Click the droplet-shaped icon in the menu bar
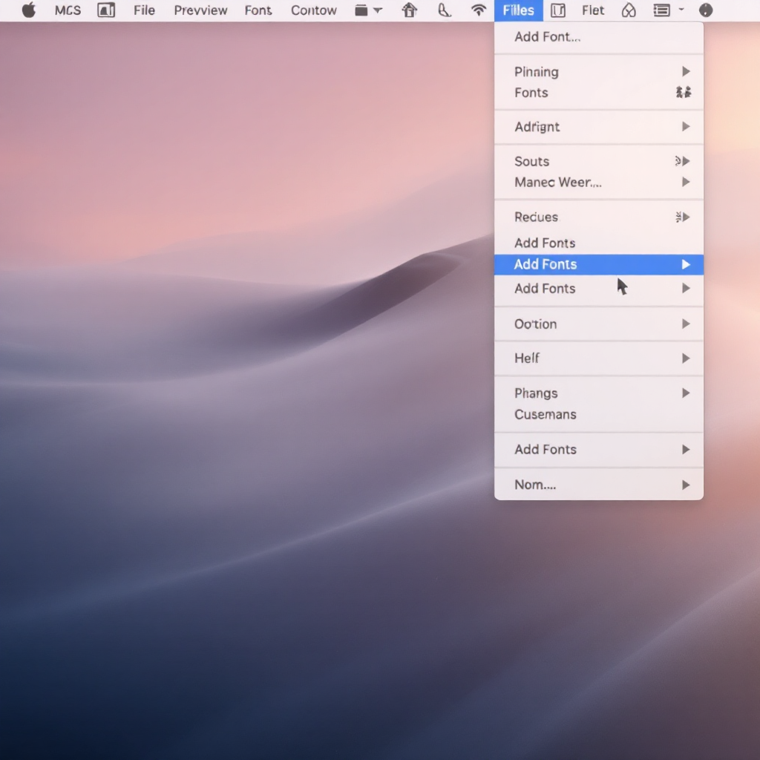This screenshot has height=760, width=760. point(629,10)
